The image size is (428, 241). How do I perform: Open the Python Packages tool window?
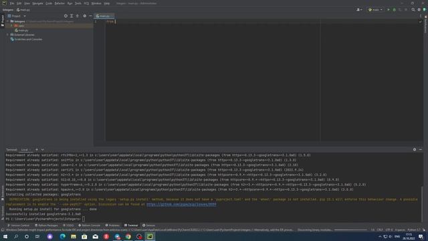tap(46, 226)
